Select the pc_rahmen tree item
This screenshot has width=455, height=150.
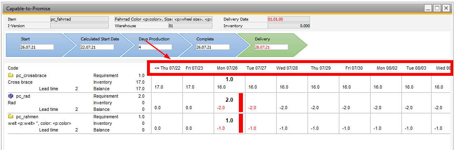point(23,117)
